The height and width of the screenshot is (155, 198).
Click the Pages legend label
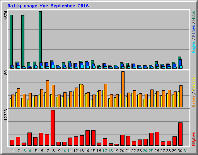tap(194, 47)
